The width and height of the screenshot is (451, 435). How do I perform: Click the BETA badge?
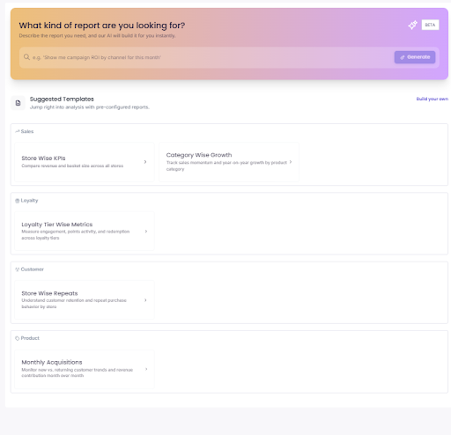point(430,25)
